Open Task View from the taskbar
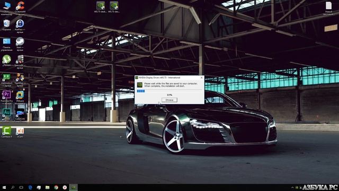The image size is (339, 191). coord(21,187)
